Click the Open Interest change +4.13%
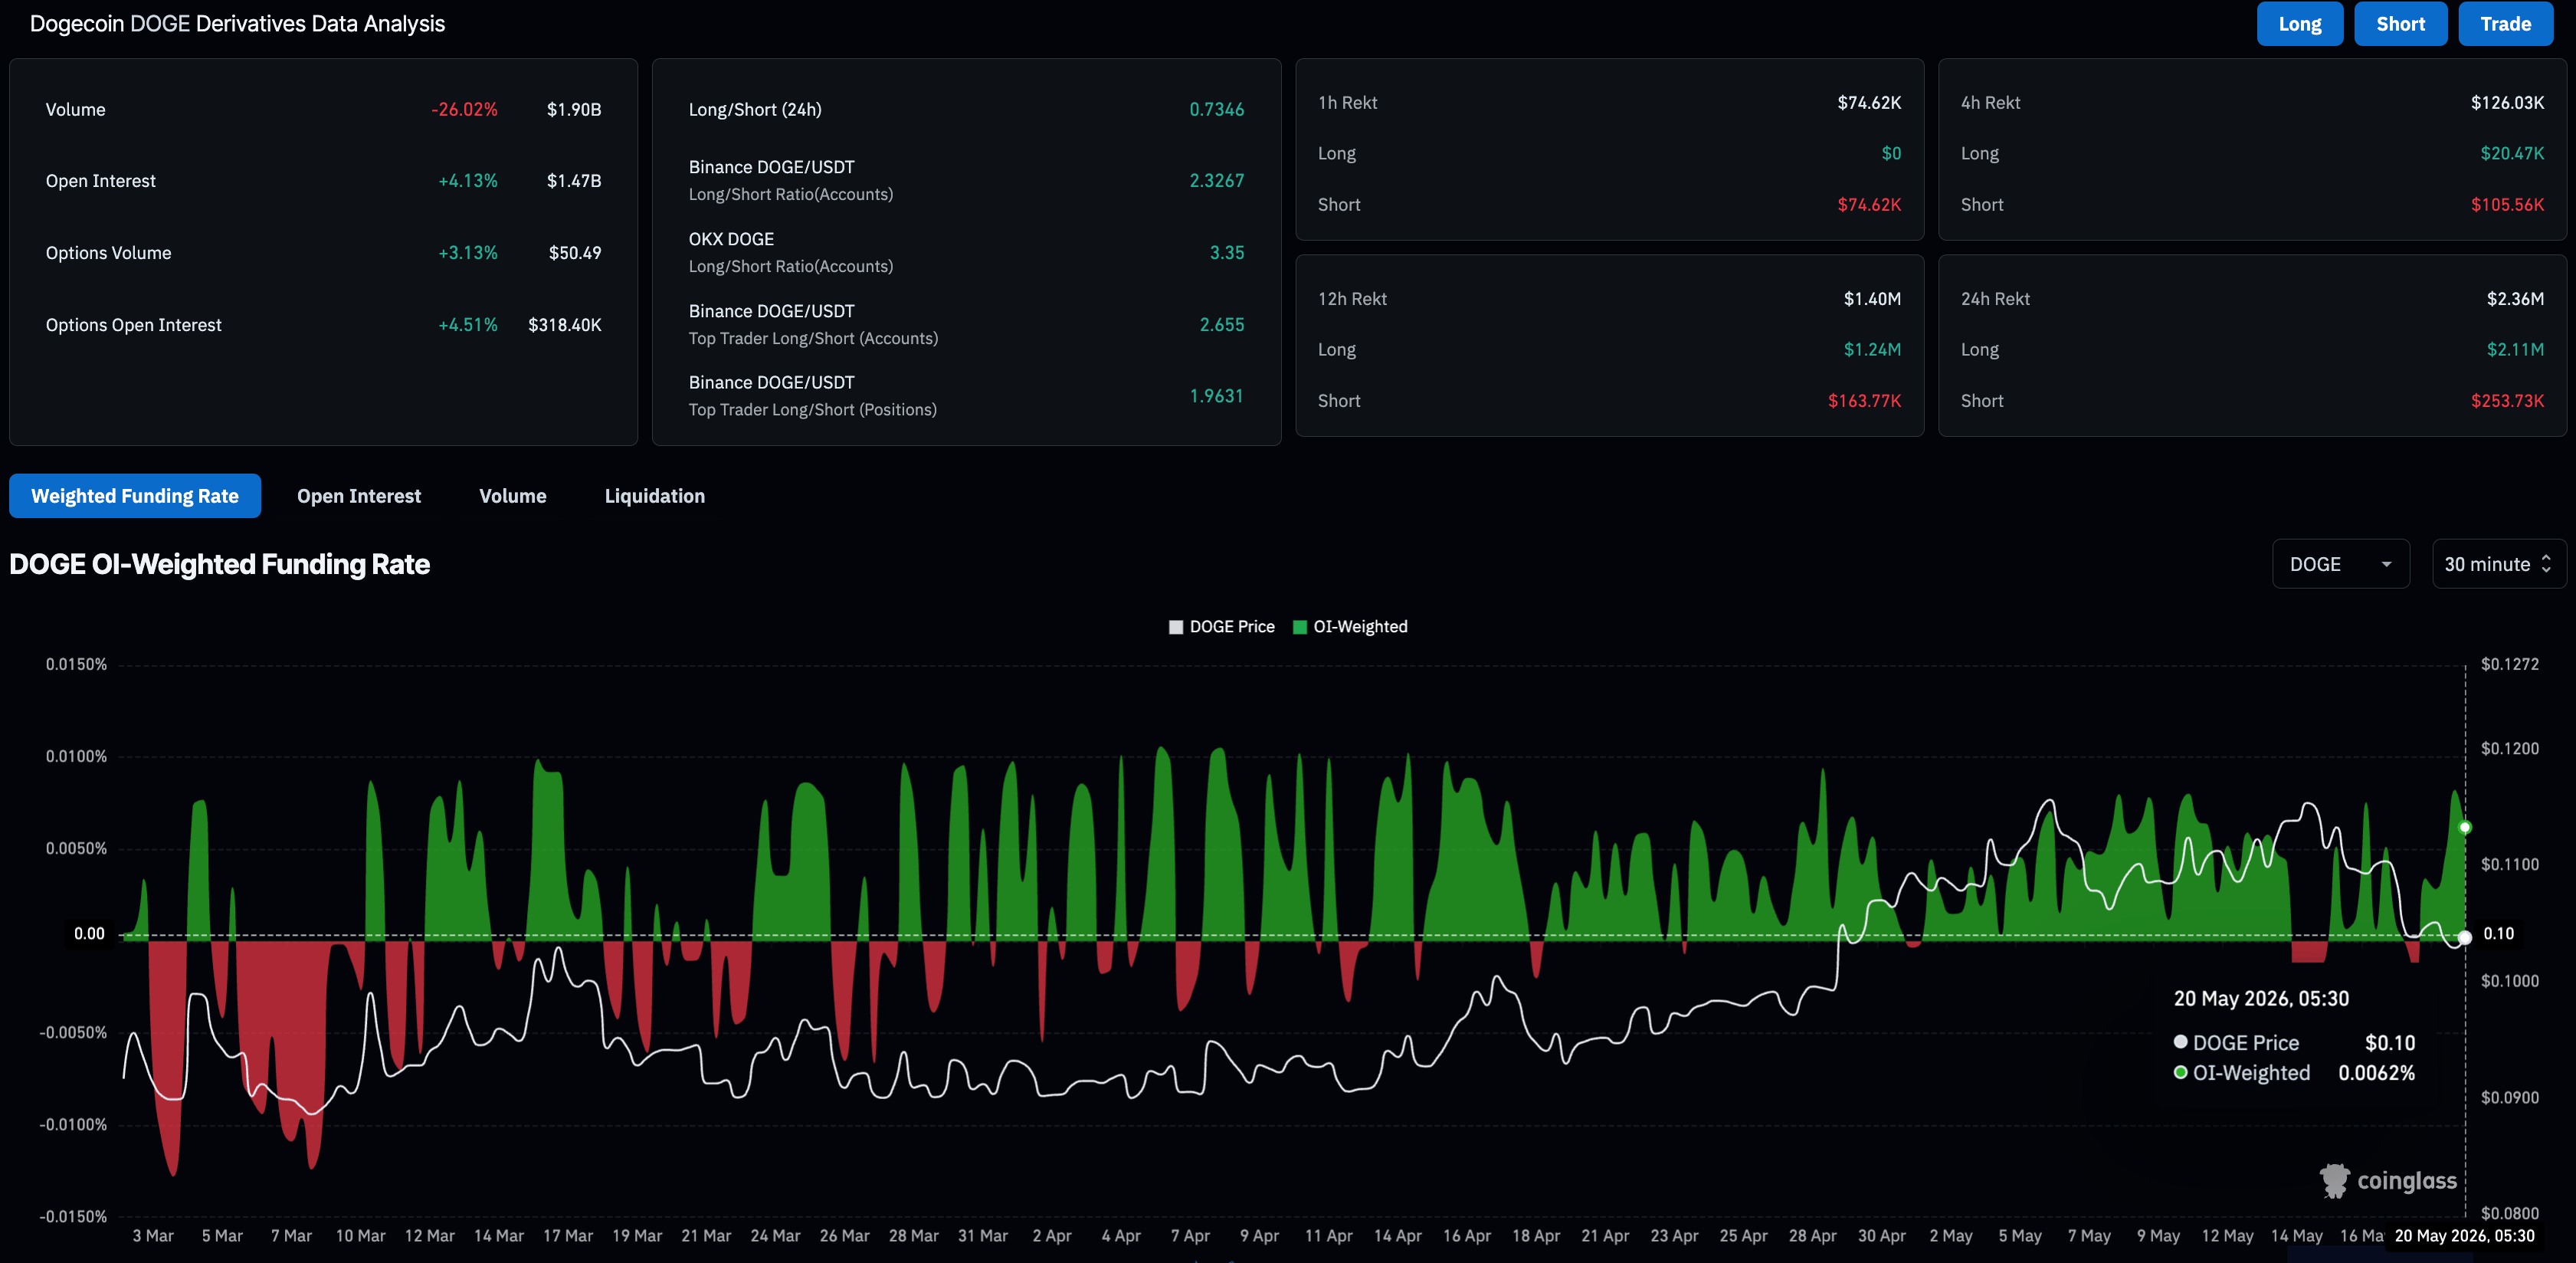This screenshot has height=1263, width=2576. click(468, 181)
